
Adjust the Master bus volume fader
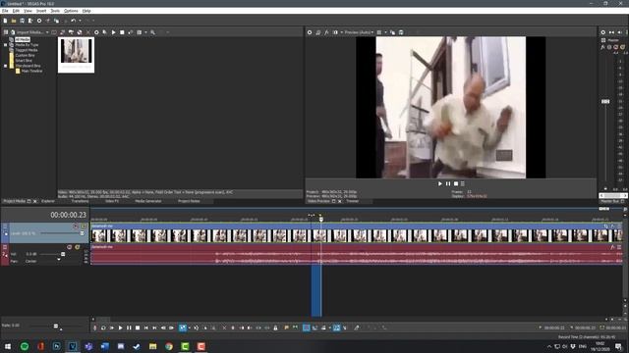(605, 102)
